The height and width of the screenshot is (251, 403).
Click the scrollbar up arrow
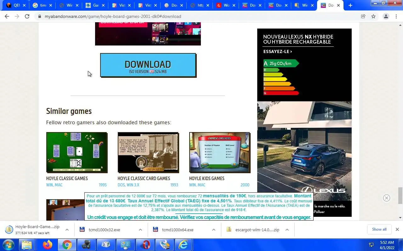point(400,25)
